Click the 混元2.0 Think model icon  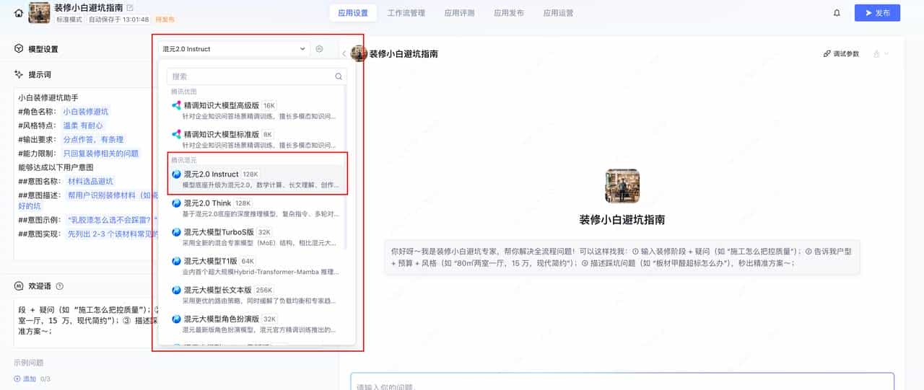176,203
